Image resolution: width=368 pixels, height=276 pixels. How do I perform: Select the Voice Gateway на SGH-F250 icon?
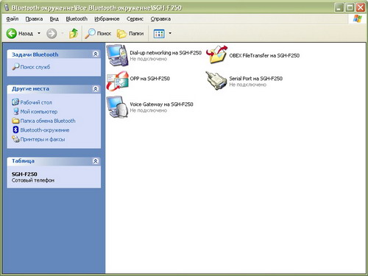pyautogui.click(x=118, y=107)
